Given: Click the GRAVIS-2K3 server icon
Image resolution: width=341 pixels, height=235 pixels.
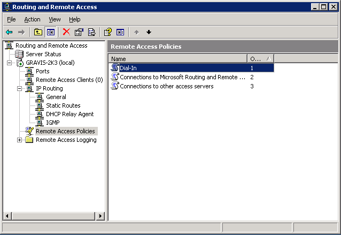Looking at the screenshot, I should point(20,63).
